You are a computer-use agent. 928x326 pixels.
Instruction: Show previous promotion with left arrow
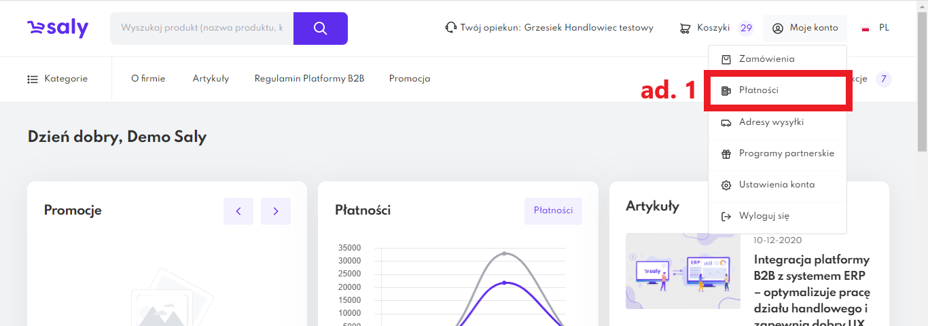[238, 211]
